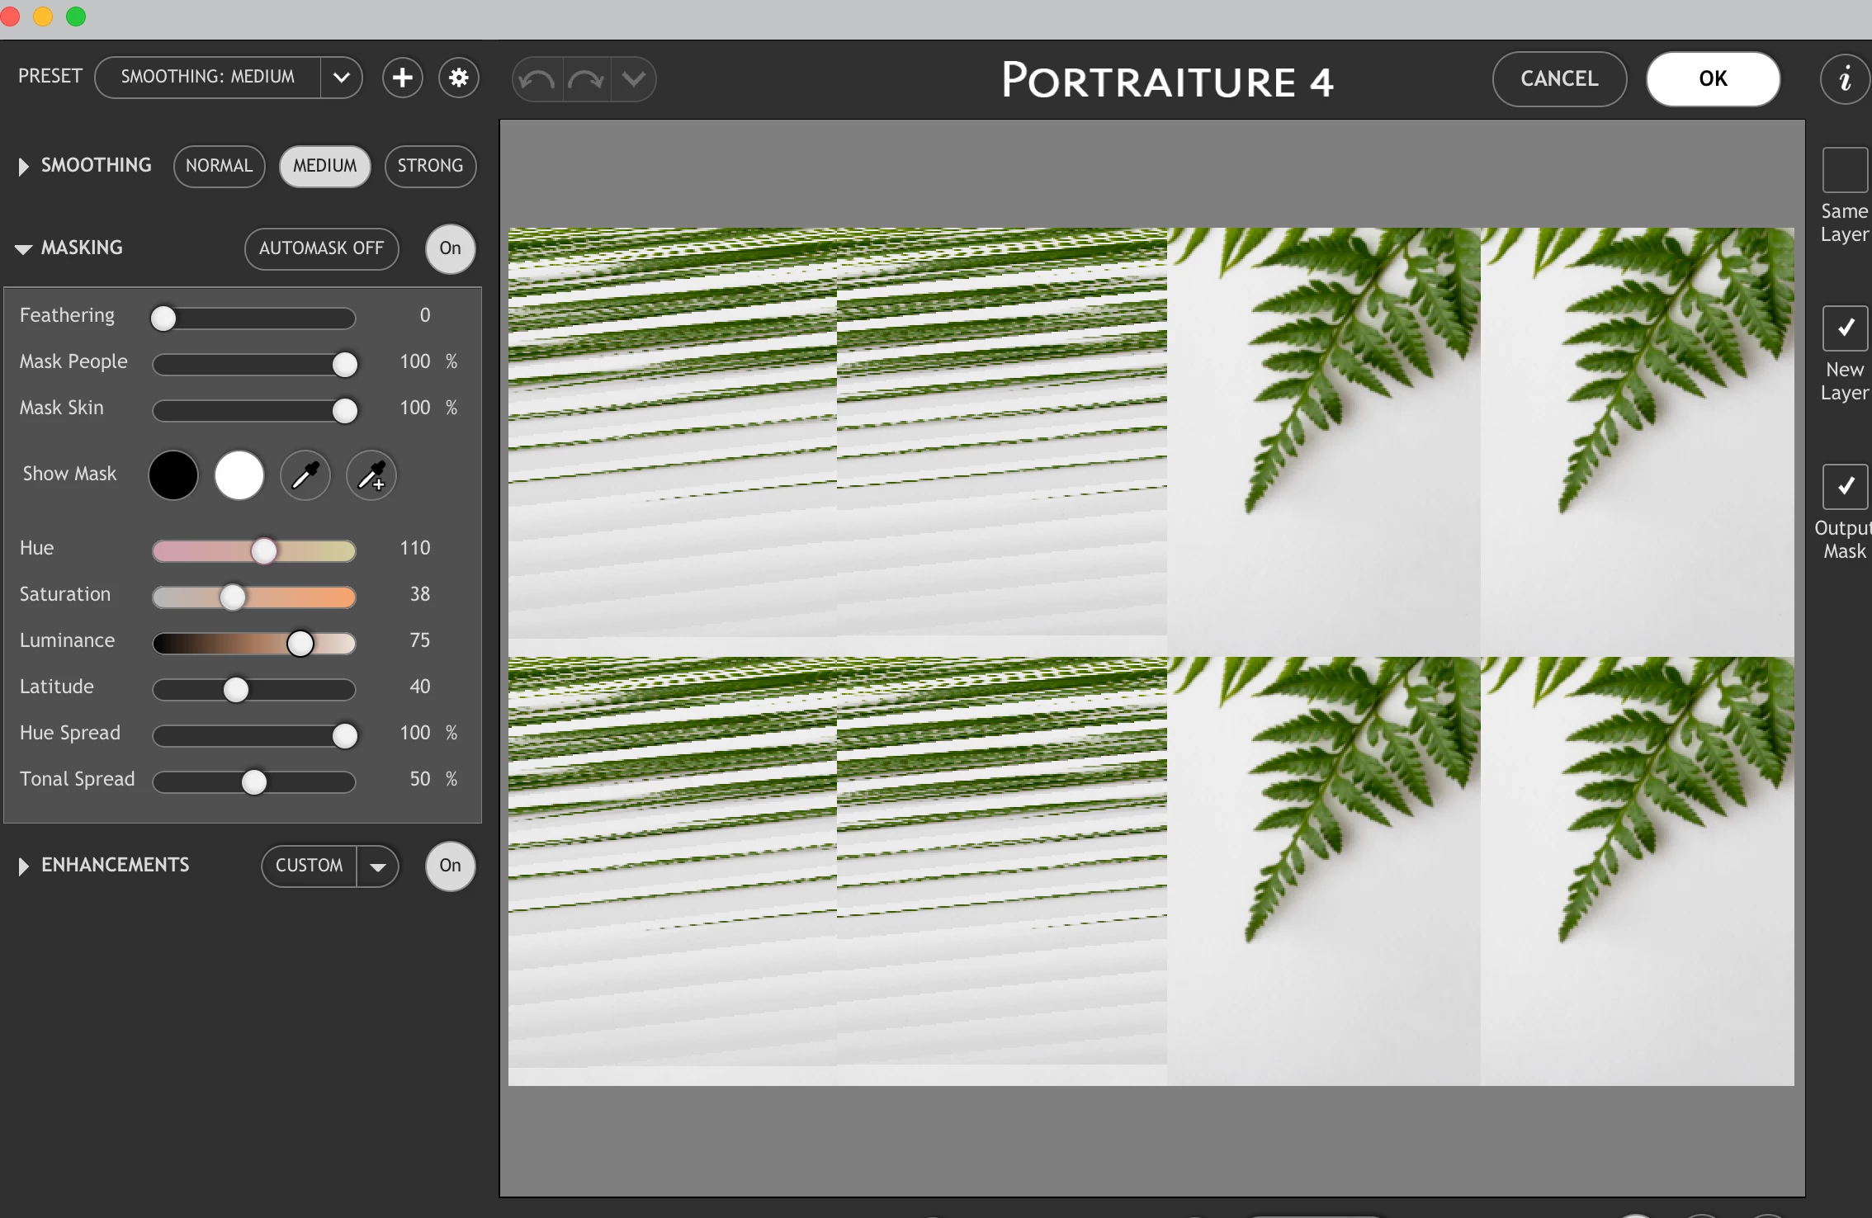Select the Strong smoothing option
Image resolution: width=1872 pixels, height=1218 pixels.
point(430,166)
